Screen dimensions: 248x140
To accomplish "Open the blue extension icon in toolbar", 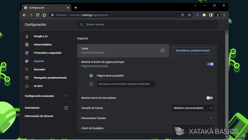I will pyautogui.click(x=197, y=15).
